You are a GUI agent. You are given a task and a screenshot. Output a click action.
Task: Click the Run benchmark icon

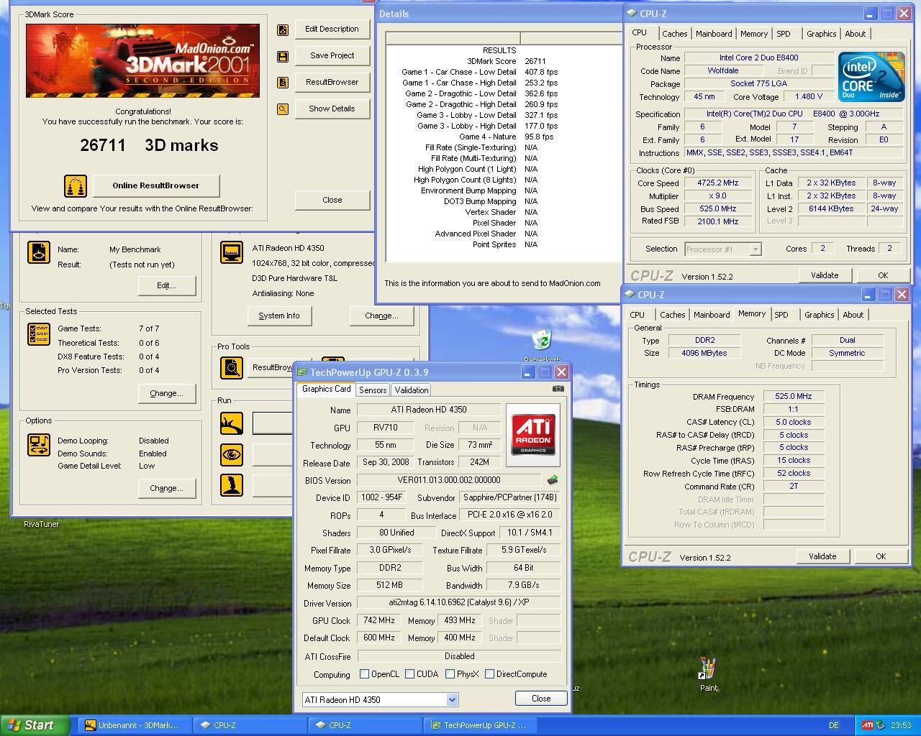232,423
